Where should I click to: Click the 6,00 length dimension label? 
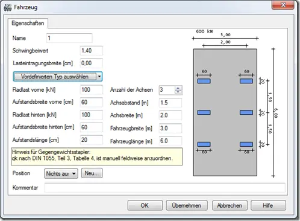coord(276,113)
